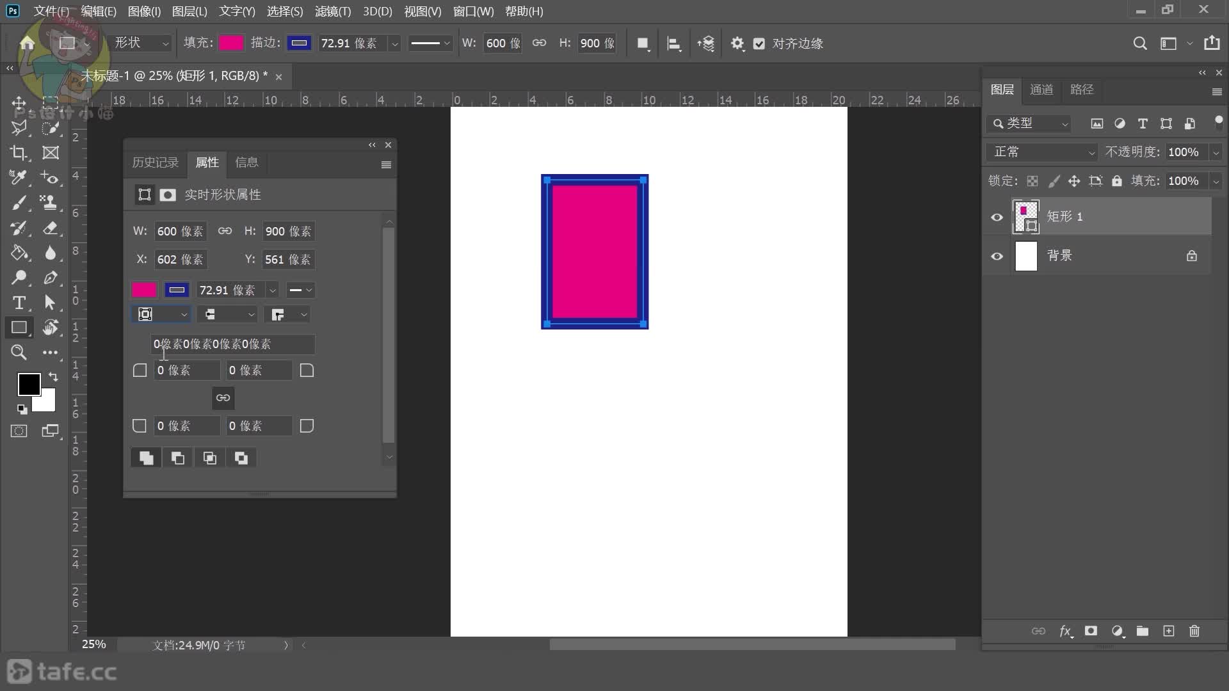Select the Pen tool
This screenshot has height=691, width=1229.
coord(51,278)
